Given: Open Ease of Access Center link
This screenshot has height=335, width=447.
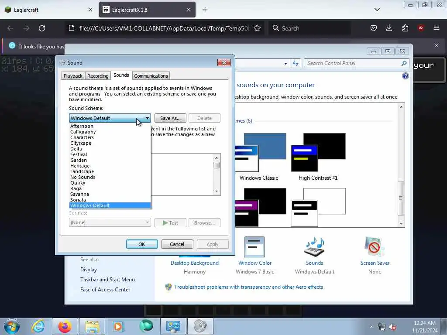Looking at the screenshot, I should [105, 290].
